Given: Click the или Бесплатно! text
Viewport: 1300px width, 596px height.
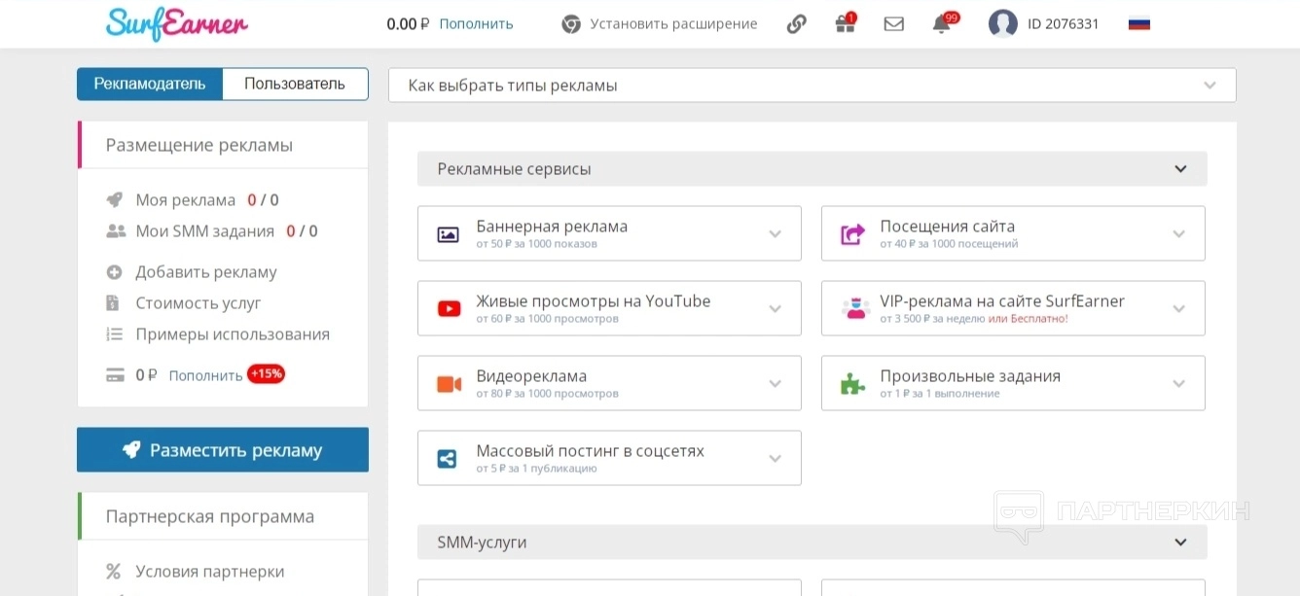Looking at the screenshot, I should (x=1028, y=319).
